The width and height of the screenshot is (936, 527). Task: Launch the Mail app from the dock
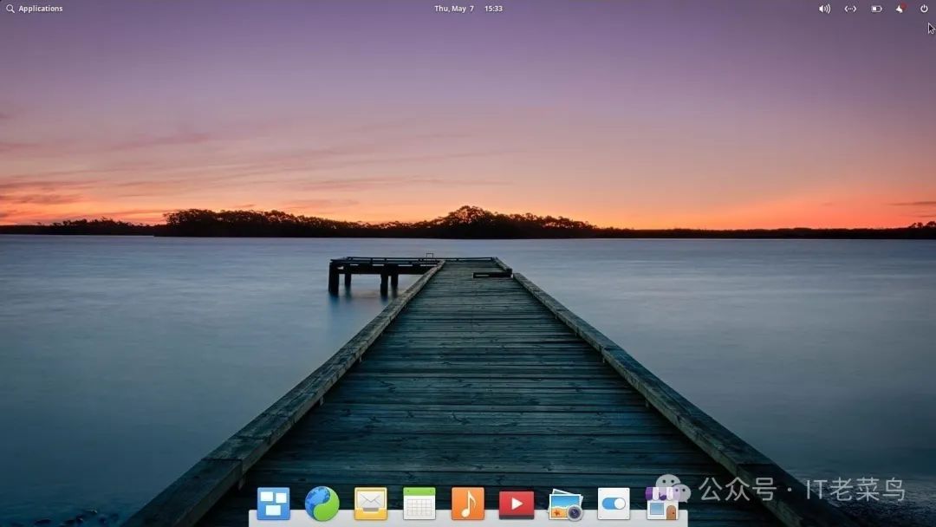[370, 503]
